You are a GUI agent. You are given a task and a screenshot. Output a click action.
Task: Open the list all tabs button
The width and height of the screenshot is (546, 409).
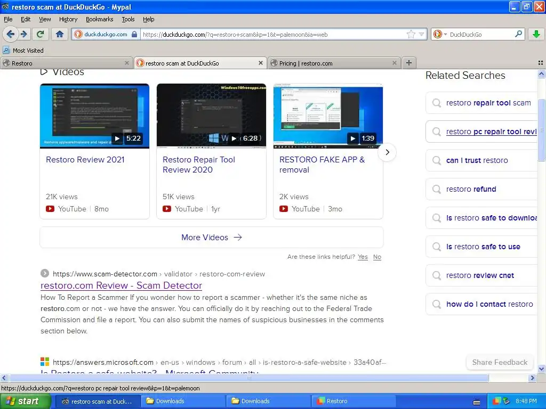point(541,63)
